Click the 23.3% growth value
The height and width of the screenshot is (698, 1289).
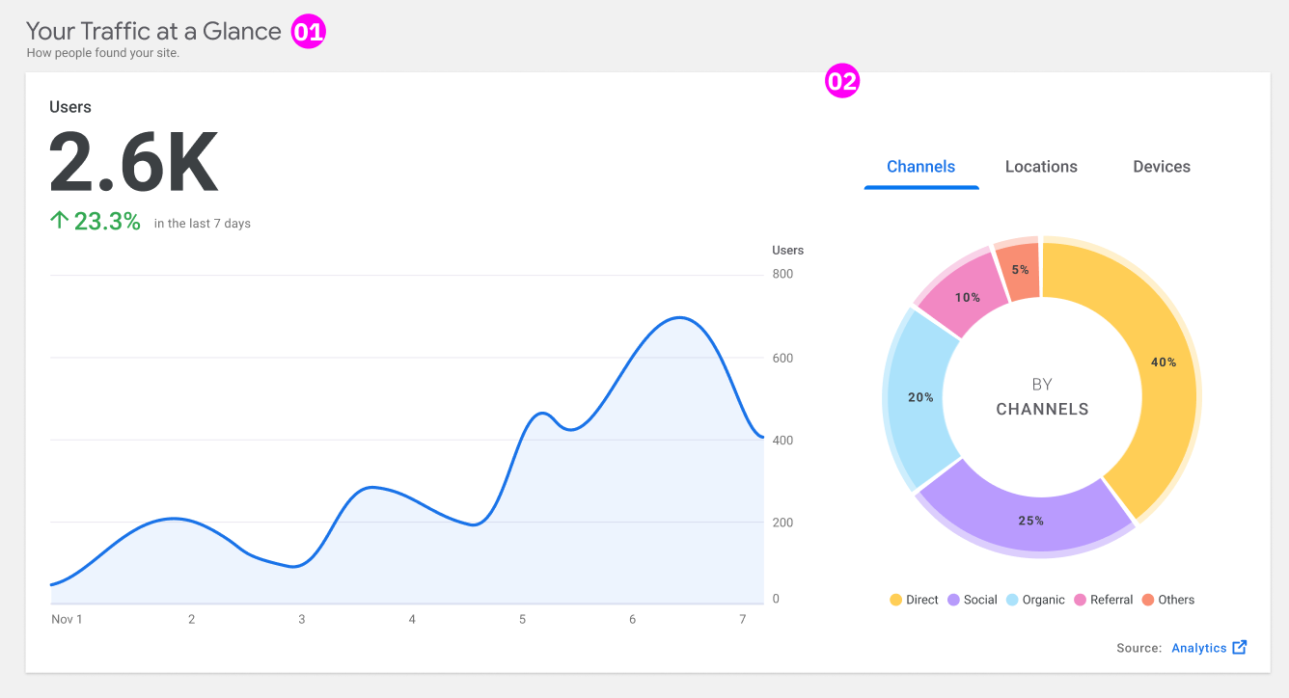tap(107, 222)
